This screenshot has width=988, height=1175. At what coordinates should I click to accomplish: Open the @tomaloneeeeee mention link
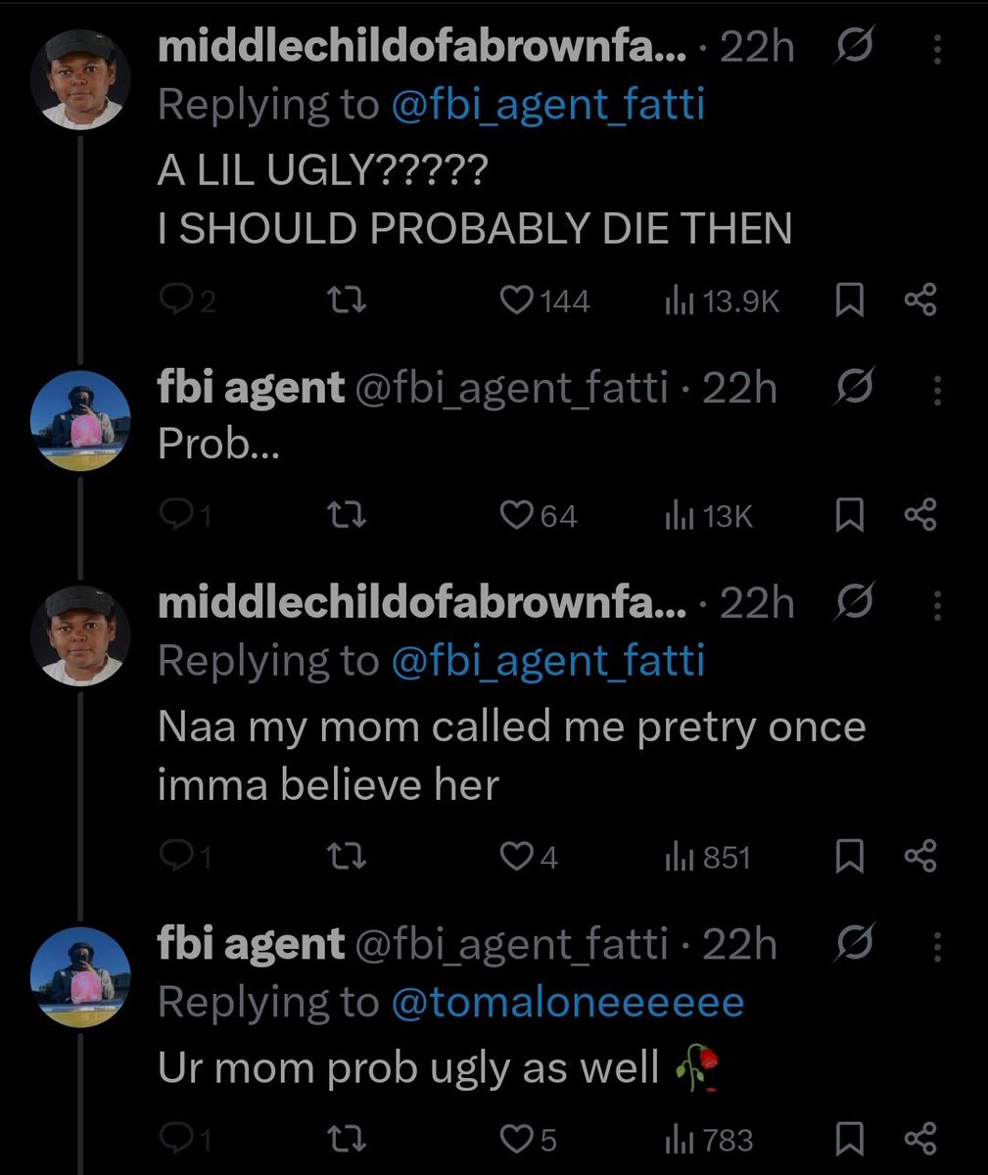point(567,1002)
